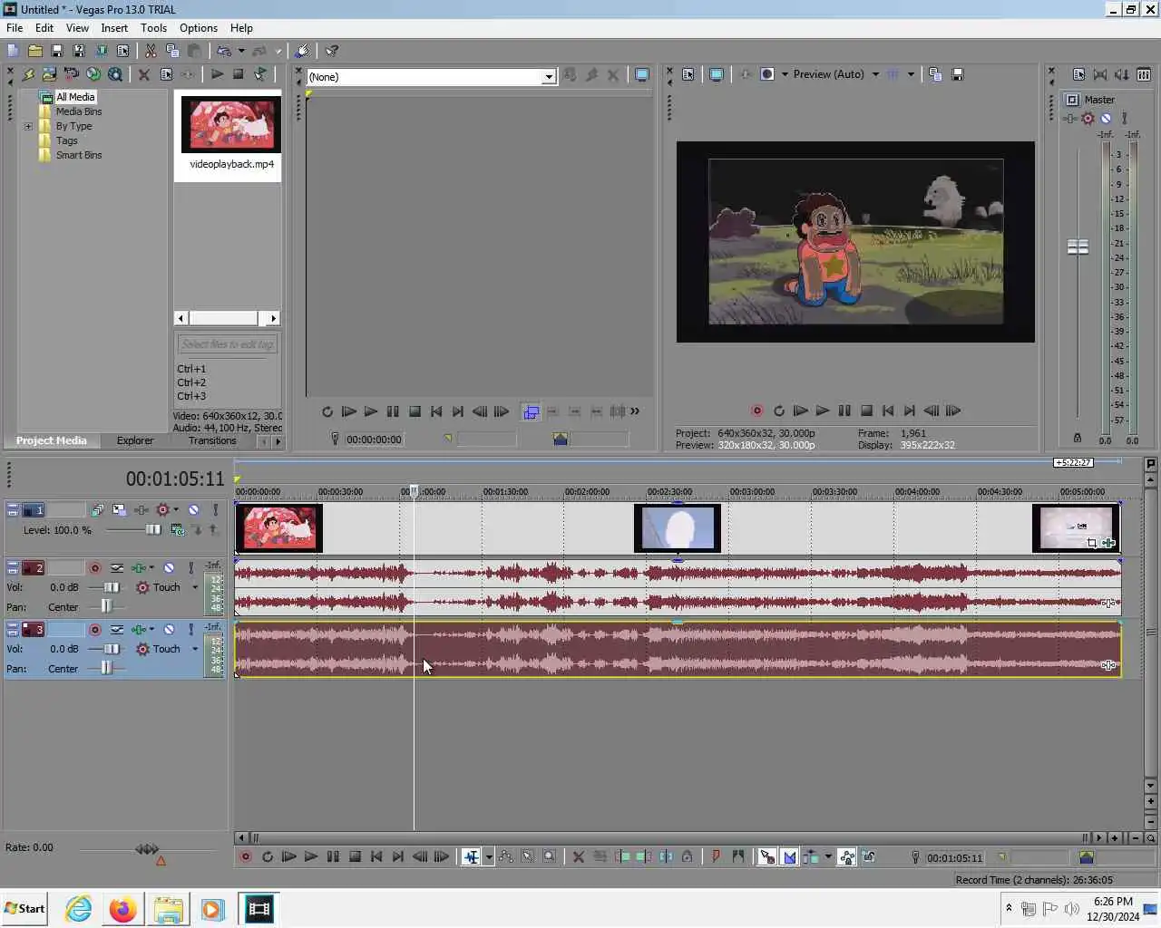Open the Tools menu
Image resolution: width=1161 pixels, height=928 pixels.
153,28
